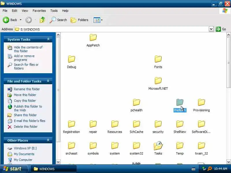The height and width of the screenshot is (173, 231).
Task: Open the Search magnifier tool
Action: 58,20
